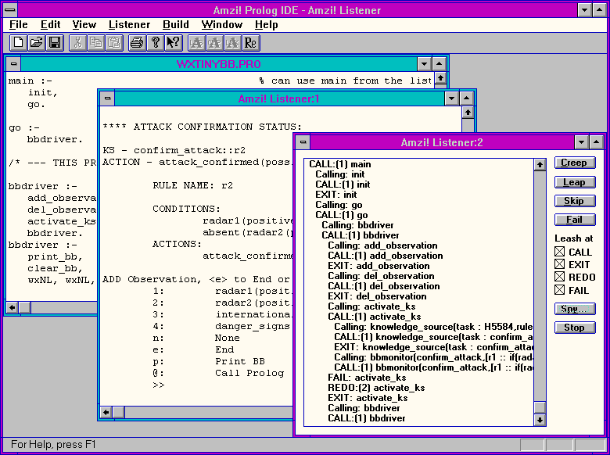This screenshot has width=610, height=455.
Task: Click the grayed-out Paste clipboard icon
Action: point(114,43)
